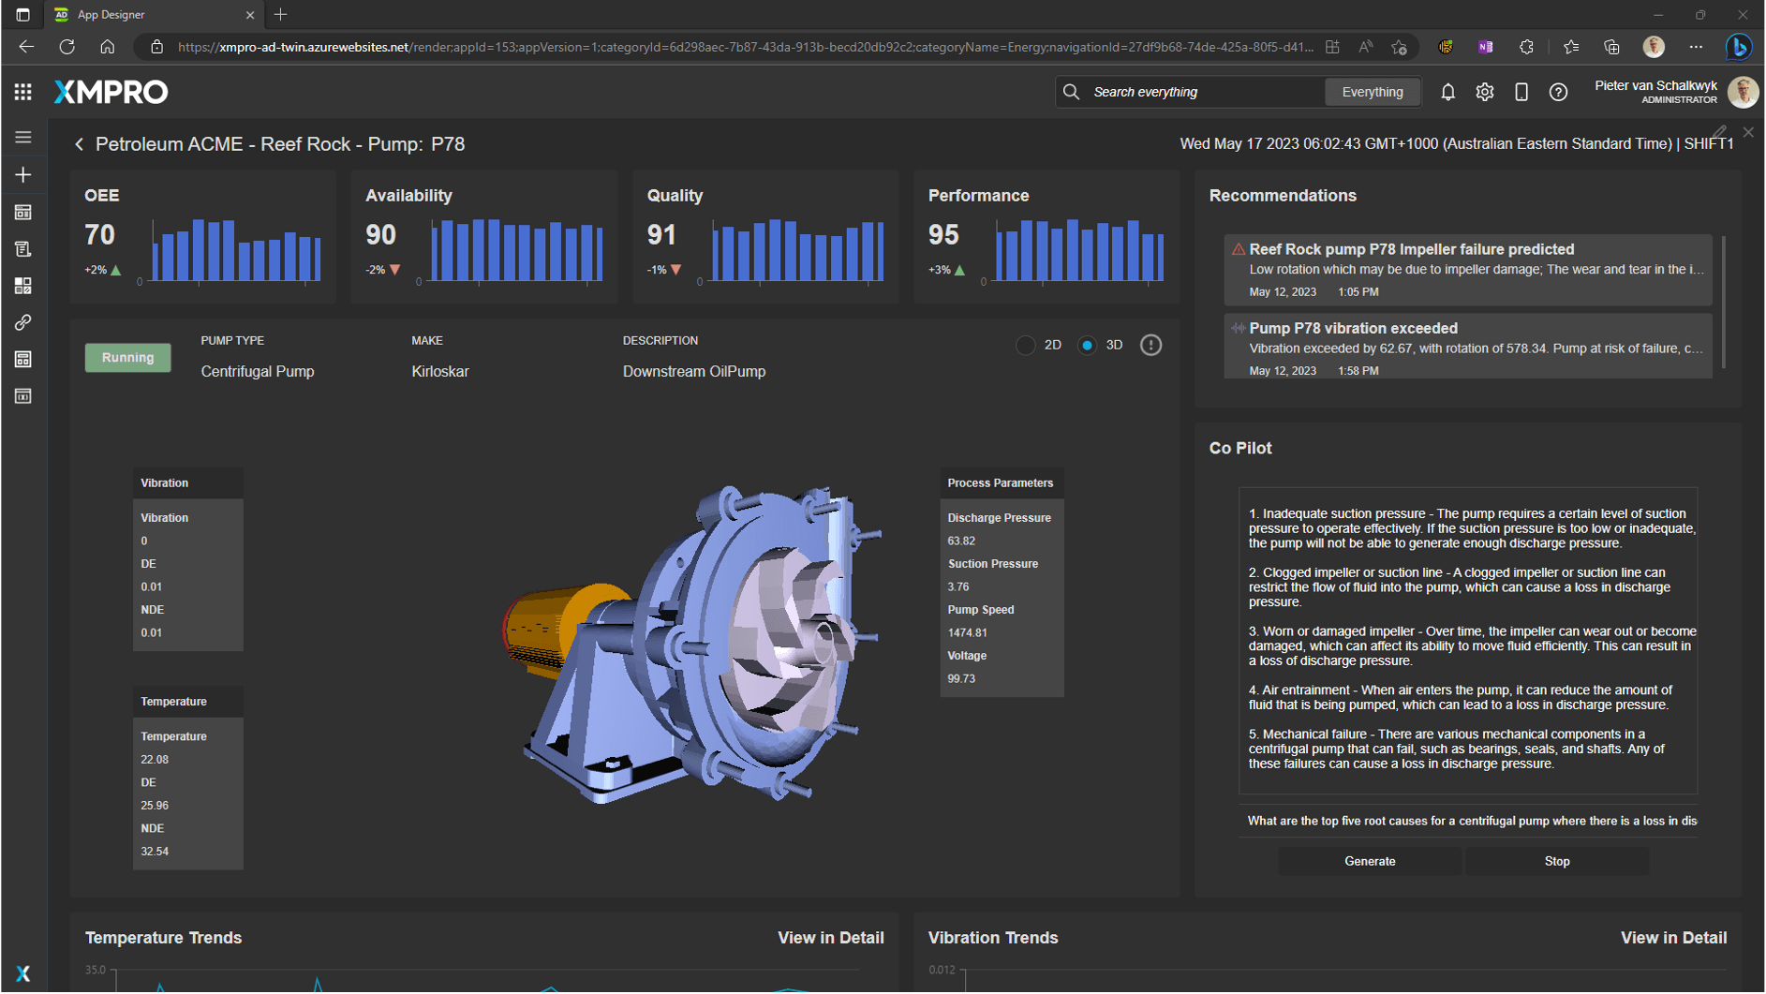
Task: Toggle the Running status indicator
Action: [x=127, y=358]
